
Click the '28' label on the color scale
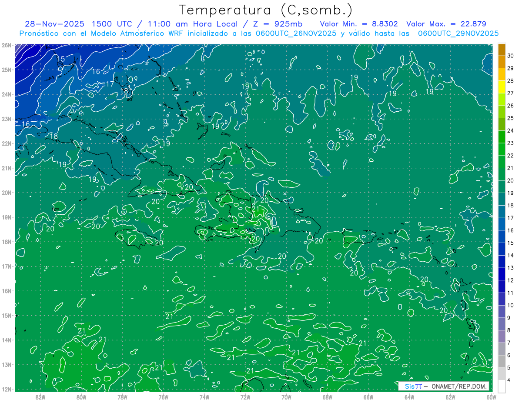point(511,81)
